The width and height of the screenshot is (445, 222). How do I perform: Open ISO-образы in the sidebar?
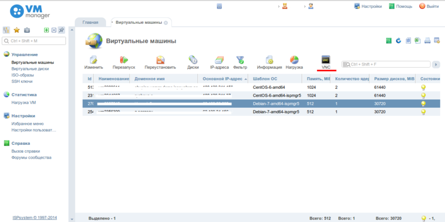[23, 75]
